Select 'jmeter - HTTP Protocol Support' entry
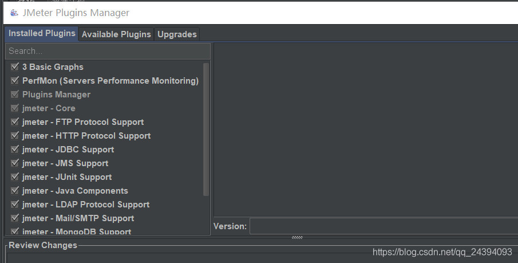The image size is (518, 263). (x=86, y=136)
